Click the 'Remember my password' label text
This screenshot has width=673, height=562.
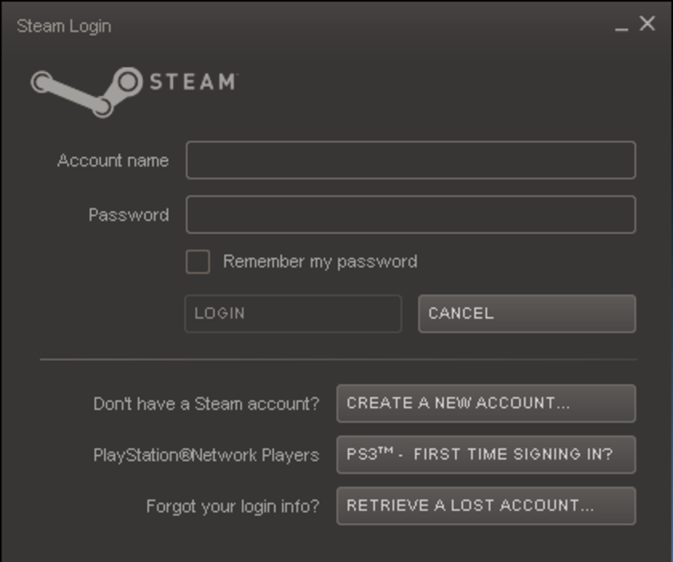(x=320, y=262)
